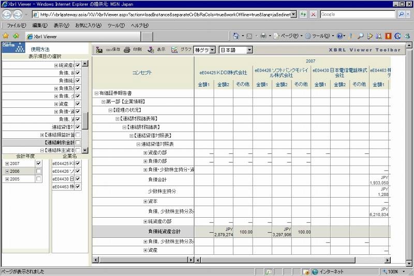
Task: Select the 負債純資産合計 row
Action: [241, 232]
